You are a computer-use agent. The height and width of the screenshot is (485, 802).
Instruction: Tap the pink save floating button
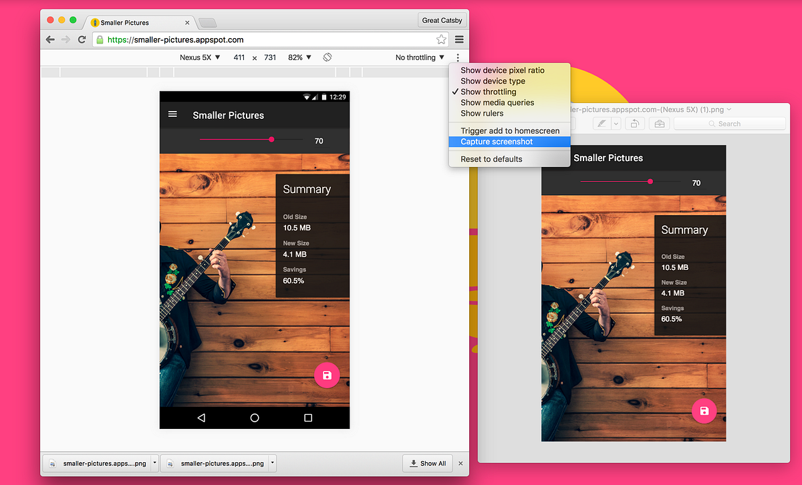(x=327, y=375)
